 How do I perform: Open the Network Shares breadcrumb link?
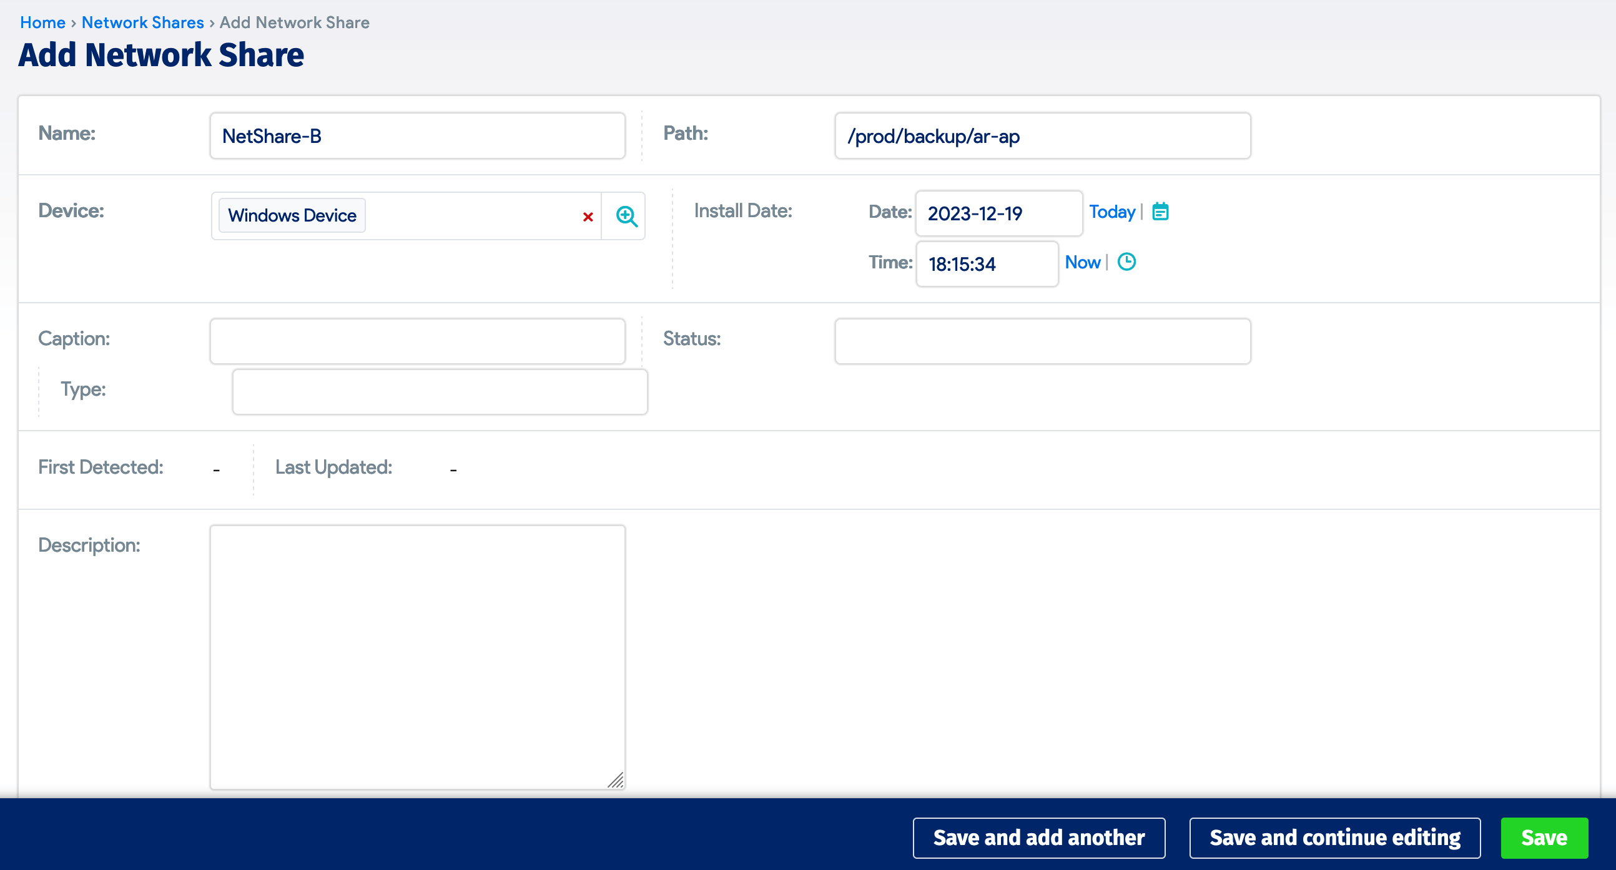point(142,22)
